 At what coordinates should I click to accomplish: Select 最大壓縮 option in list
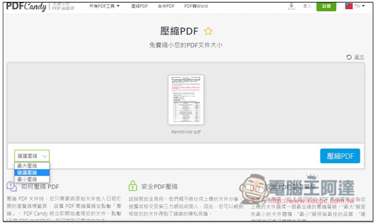point(27,166)
